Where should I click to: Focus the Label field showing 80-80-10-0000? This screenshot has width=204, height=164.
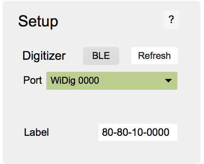138,132
